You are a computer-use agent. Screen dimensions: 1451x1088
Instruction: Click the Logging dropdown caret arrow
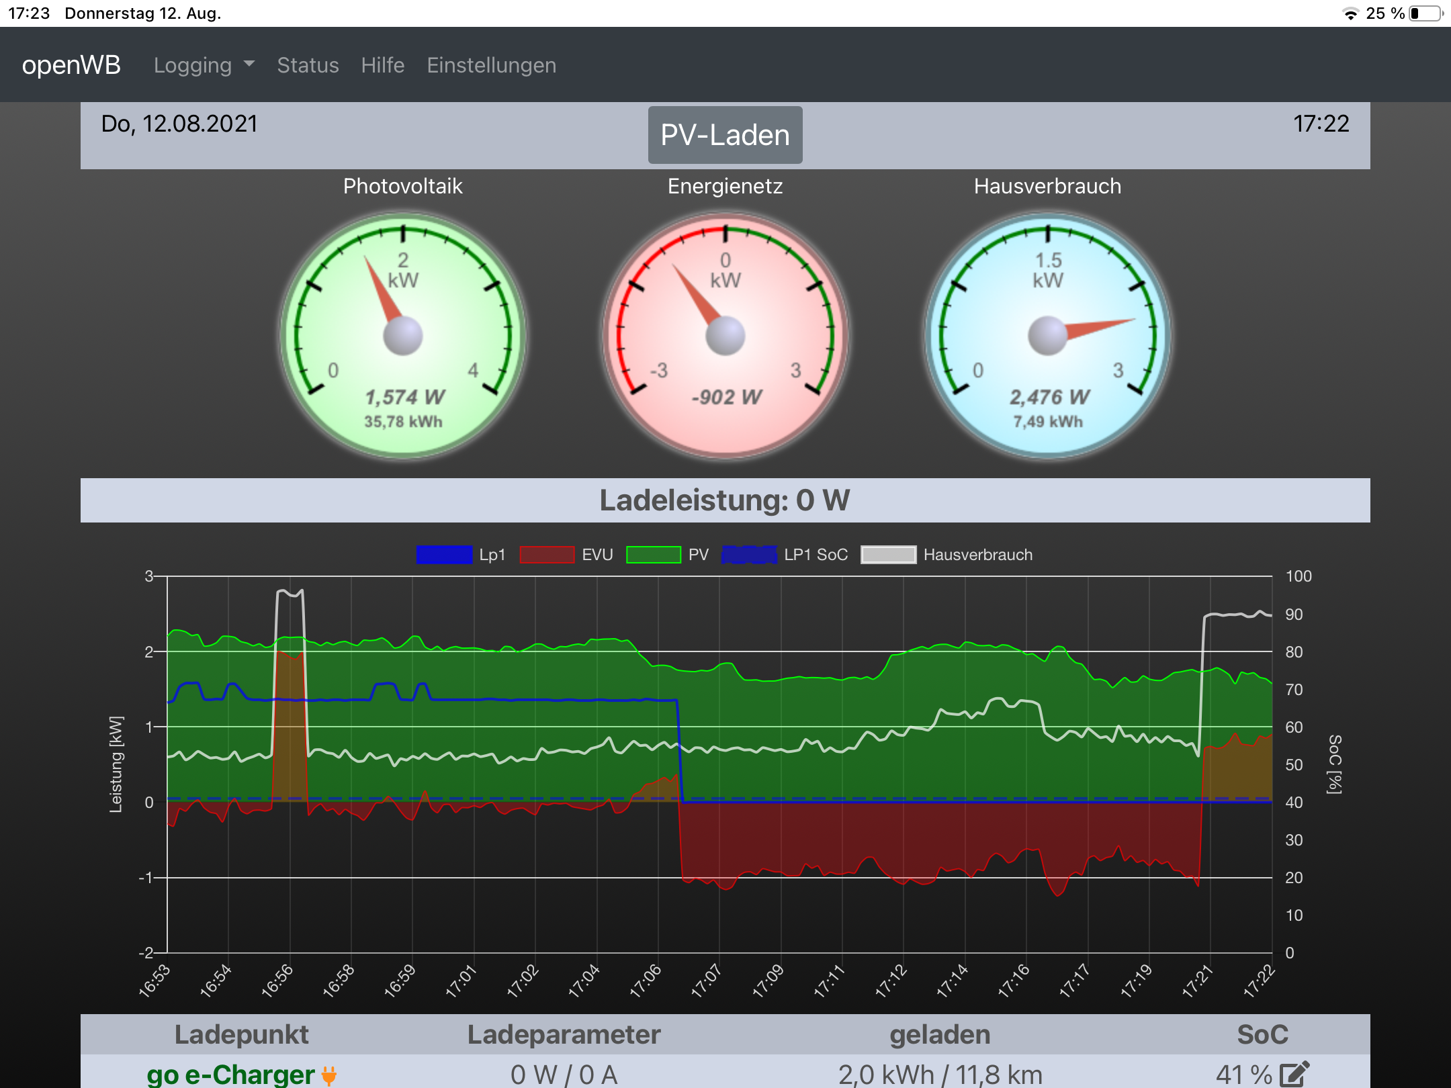(x=249, y=64)
